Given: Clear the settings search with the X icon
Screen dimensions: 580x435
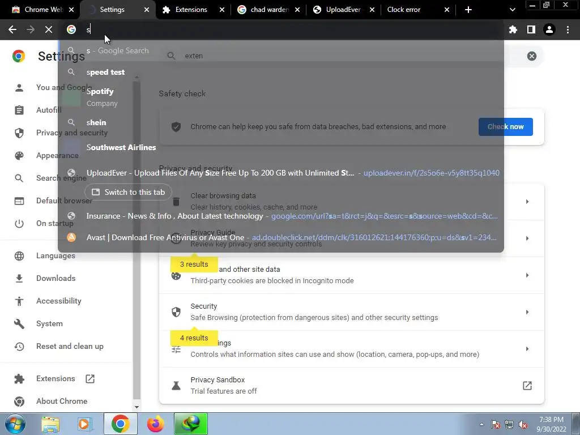Looking at the screenshot, I should pos(531,56).
